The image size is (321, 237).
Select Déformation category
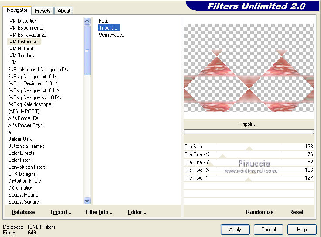pos(21,188)
